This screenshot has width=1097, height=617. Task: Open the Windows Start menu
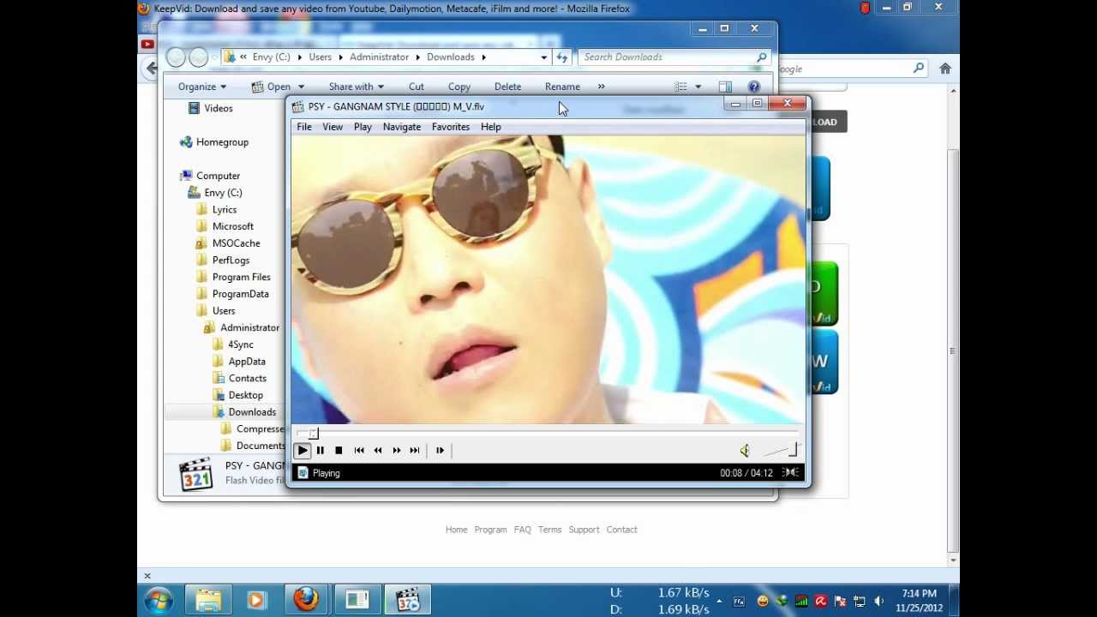pos(159,600)
